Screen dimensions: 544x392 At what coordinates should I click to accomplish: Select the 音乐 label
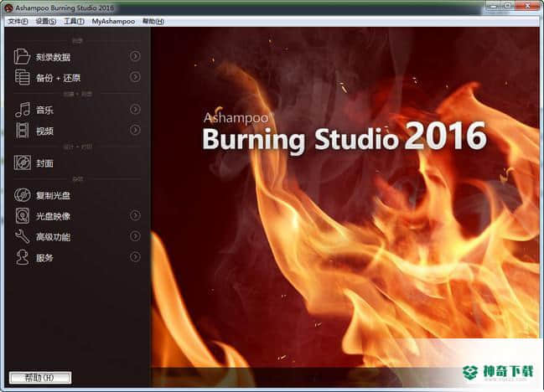pos(44,111)
